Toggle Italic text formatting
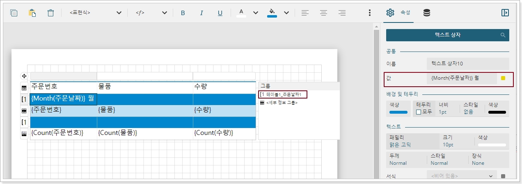Viewport: 522px width, 184px height. pos(201,13)
